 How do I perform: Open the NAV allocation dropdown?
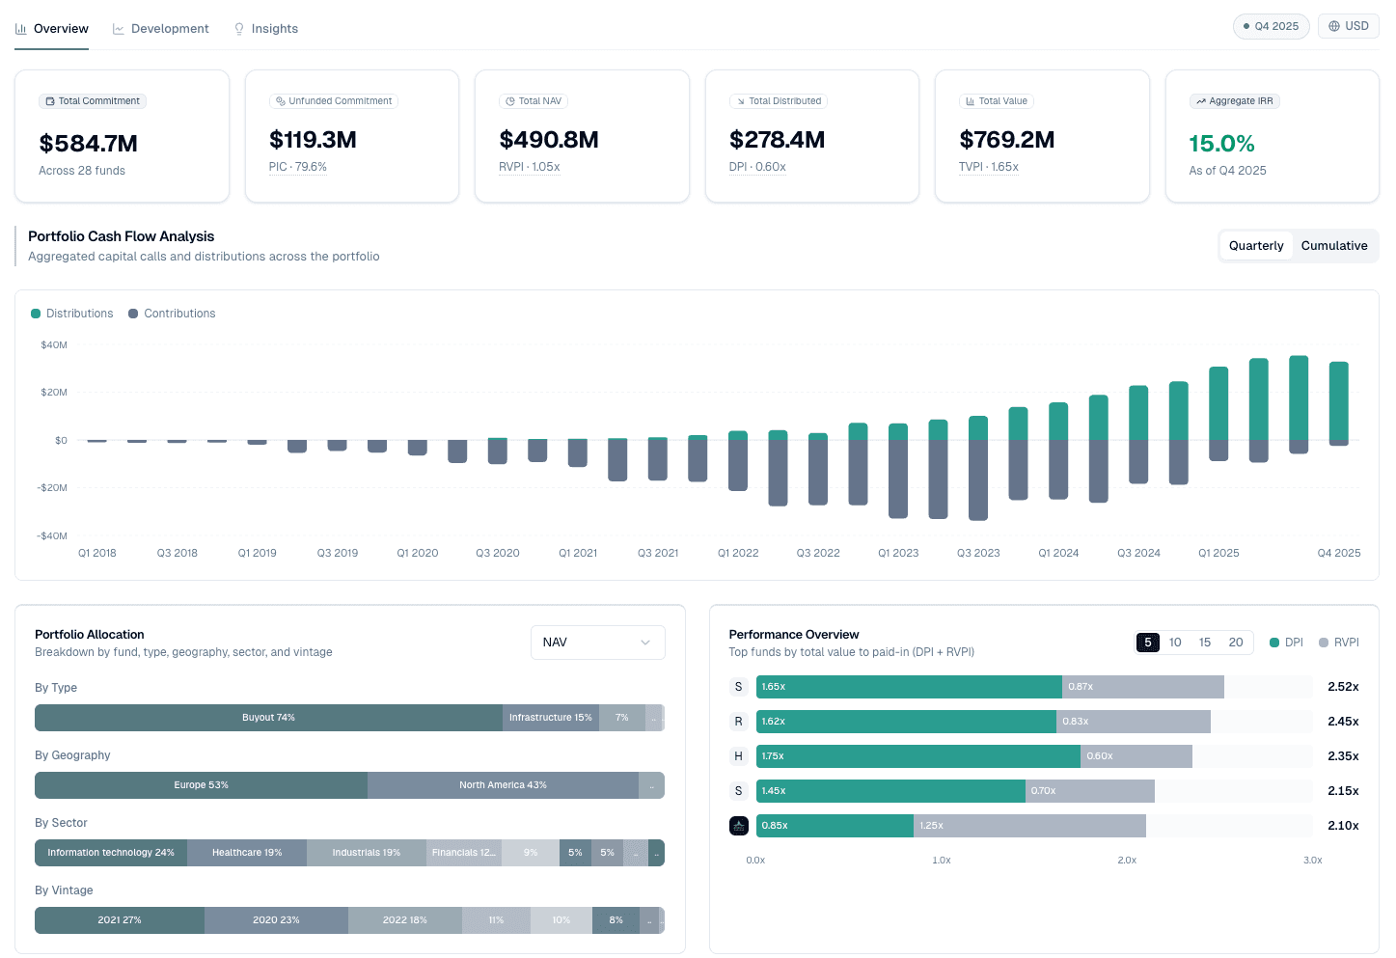point(598,643)
